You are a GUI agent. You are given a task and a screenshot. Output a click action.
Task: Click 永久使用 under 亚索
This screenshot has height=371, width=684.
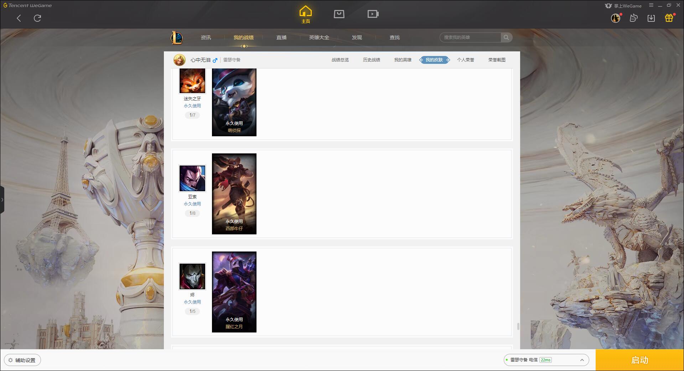[192, 204]
